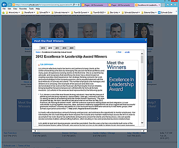This screenshot has height=148, width=179.
Task: Expand the TeamSt-Current favorites folder
Action: (x=80, y=13)
